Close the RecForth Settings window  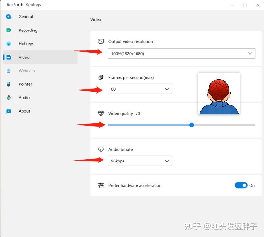(x=258, y=5)
